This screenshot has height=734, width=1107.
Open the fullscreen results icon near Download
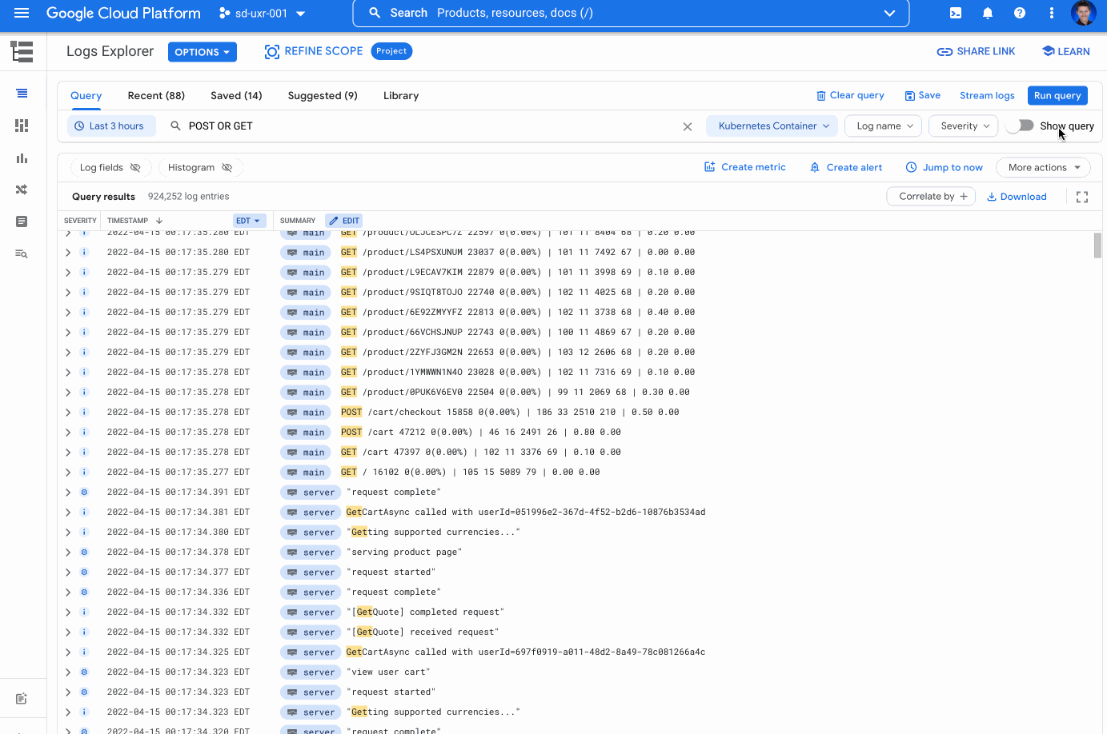[x=1082, y=197]
